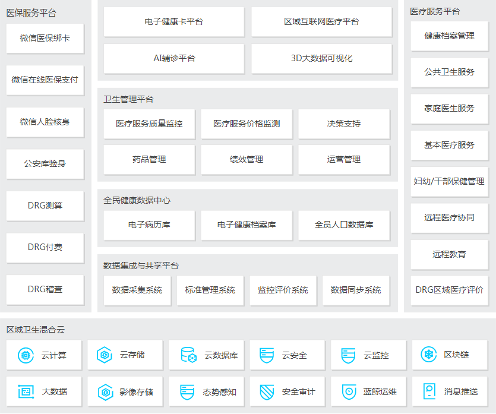Click the 云计算 chip icon
Image resolution: width=496 pixels, height=414 pixels.
tap(26, 355)
